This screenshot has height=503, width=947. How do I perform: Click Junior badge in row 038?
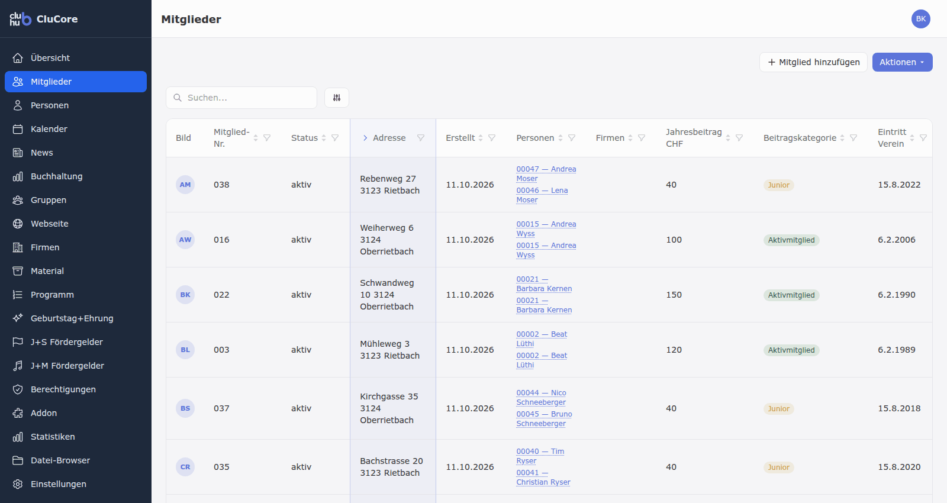(778, 185)
